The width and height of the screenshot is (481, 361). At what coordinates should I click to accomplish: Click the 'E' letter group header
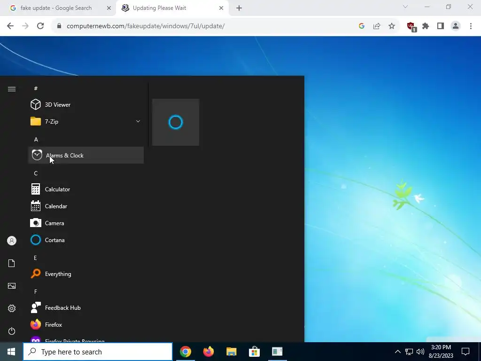pos(35,258)
